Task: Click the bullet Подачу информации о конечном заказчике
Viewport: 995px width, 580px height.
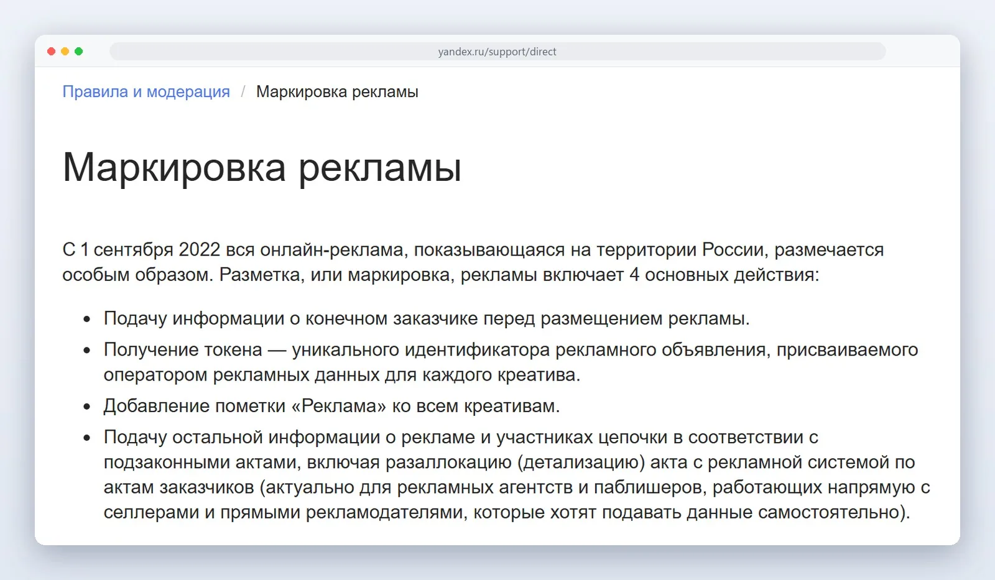Action: point(427,318)
